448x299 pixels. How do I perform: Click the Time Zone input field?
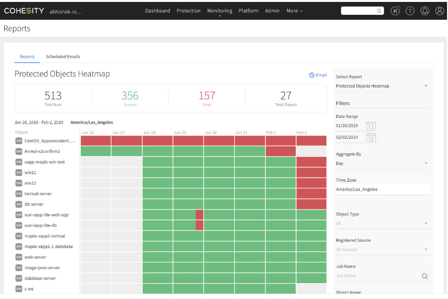point(382,189)
